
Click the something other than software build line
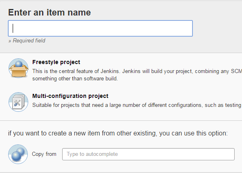coord(75,79)
